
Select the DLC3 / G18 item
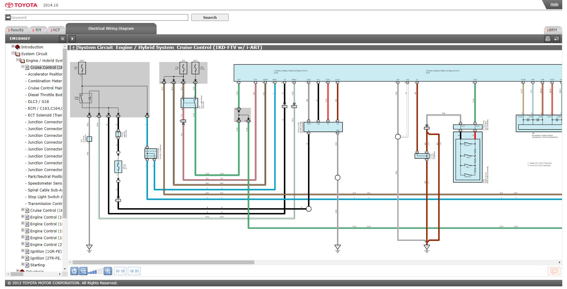click(x=38, y=102)
